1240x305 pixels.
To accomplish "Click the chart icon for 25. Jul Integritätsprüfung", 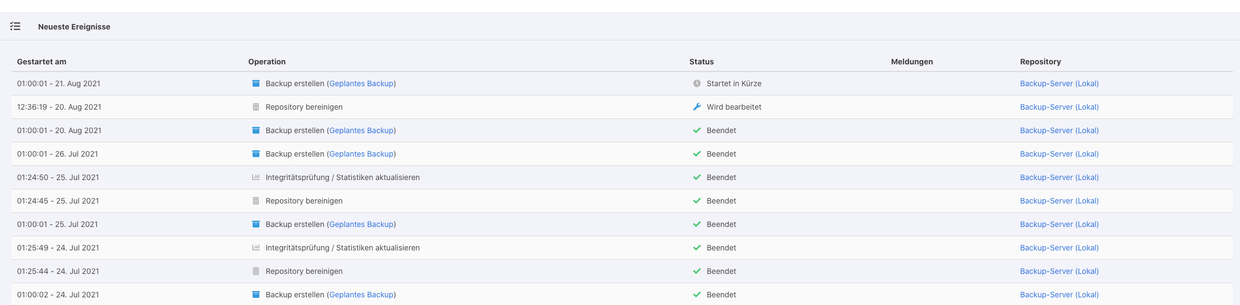I will coord(255,177).
